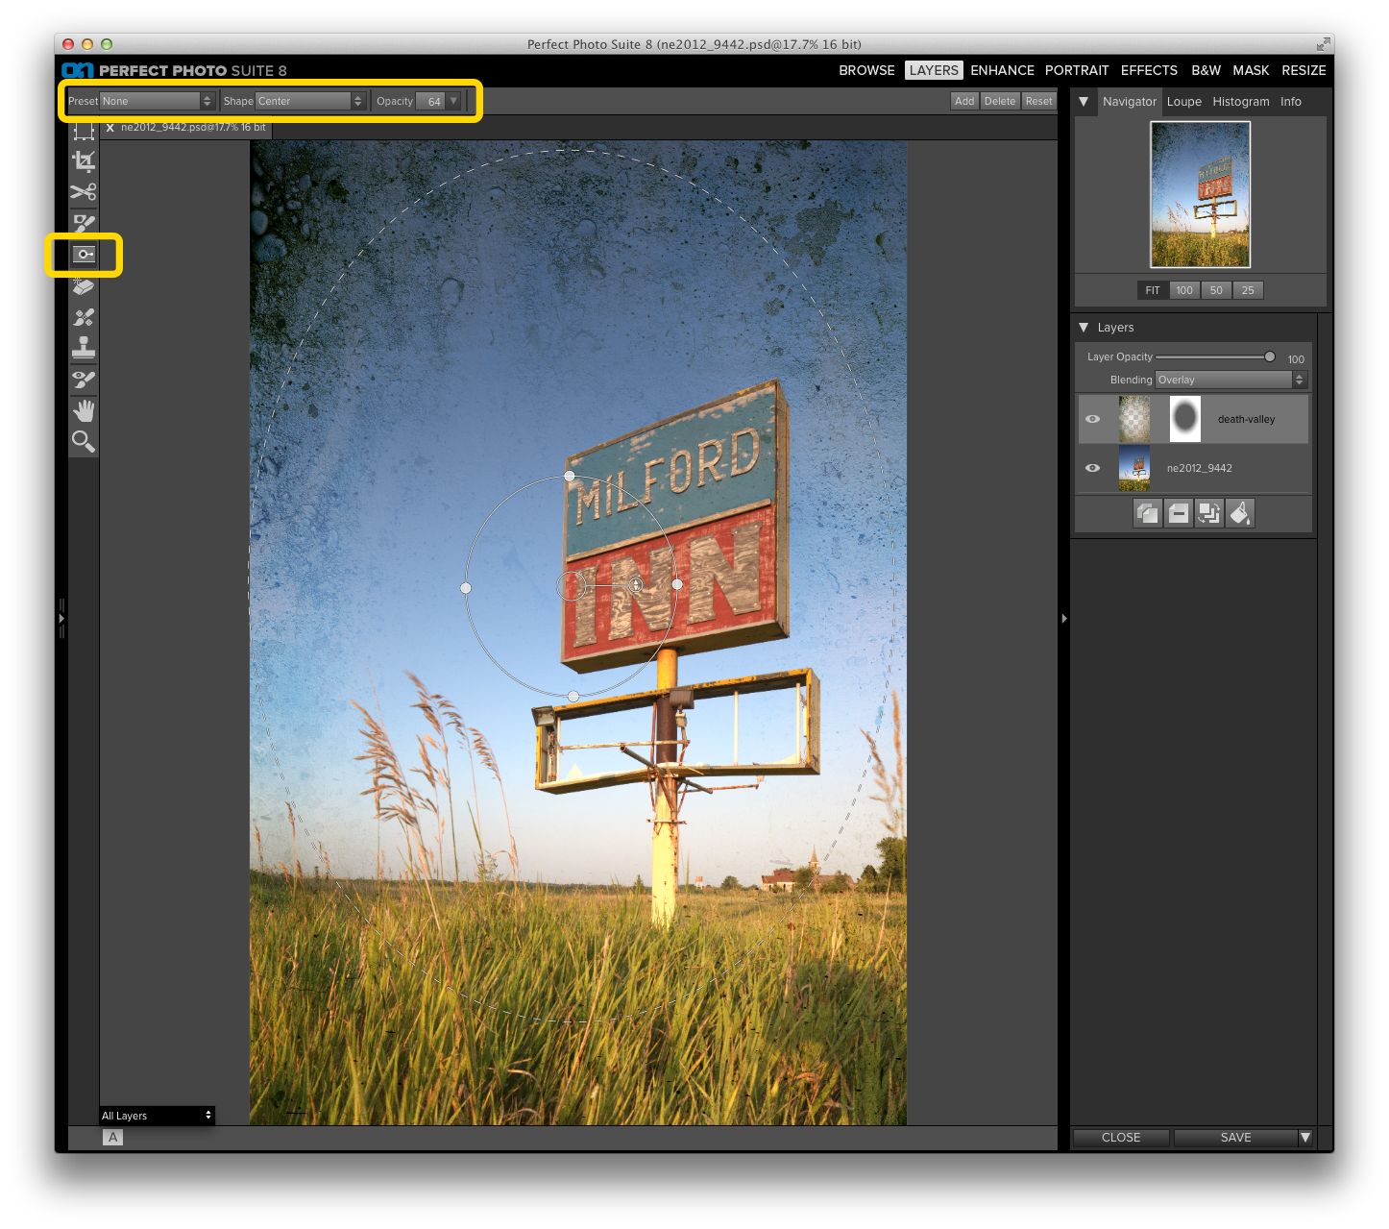This screenshot has height=1229, width=1389.
Task: Set navigator zoom to 25
Action: point(1248,290)
